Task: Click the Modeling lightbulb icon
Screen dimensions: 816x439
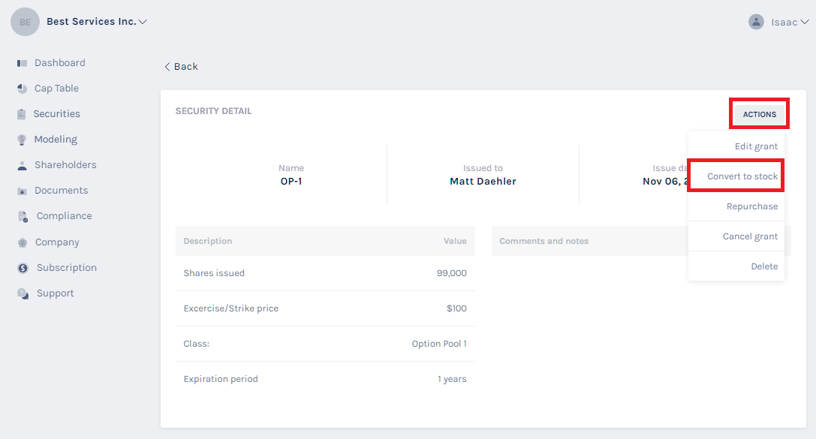Action: tap(23, 140)
